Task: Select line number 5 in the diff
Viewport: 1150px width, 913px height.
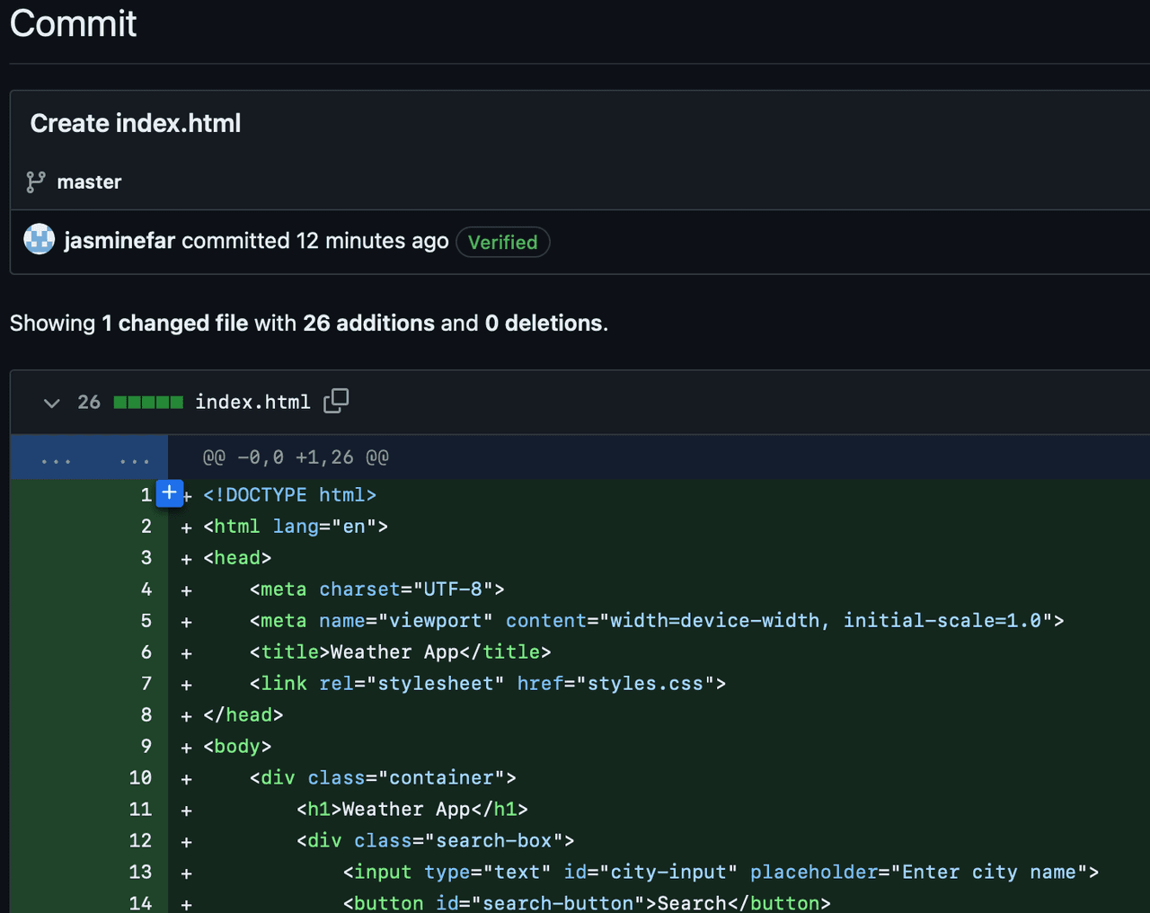Action: point(146,621)
